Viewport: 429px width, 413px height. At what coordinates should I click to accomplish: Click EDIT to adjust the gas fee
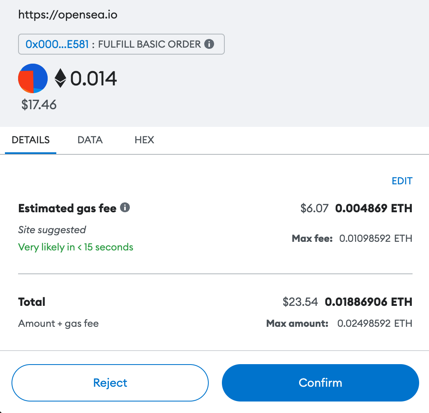(402, 181)
